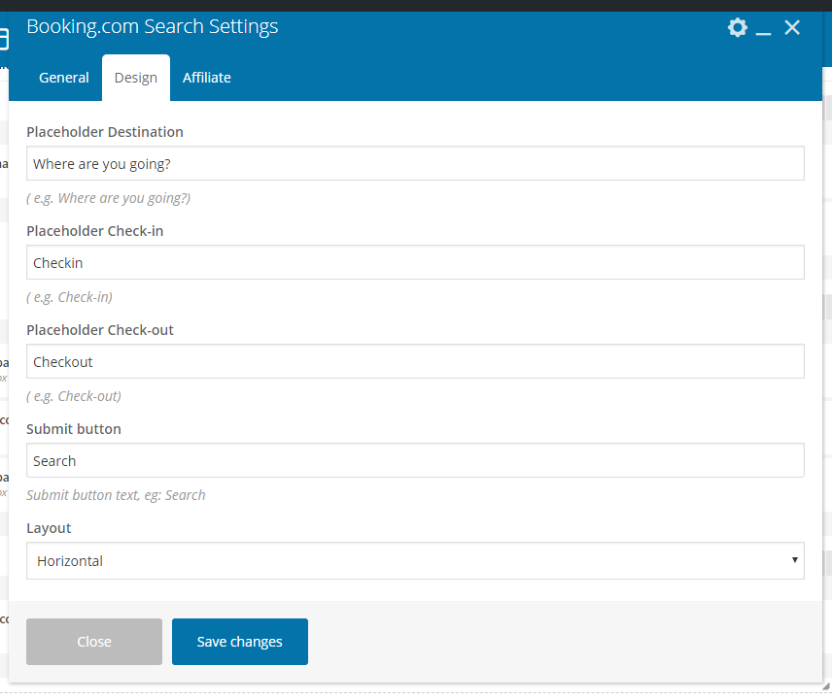Viewport: 832px width, 700px height.
Task: Click the hint text '( e.g. Check-in)'
Action: [x=70, y=297]
